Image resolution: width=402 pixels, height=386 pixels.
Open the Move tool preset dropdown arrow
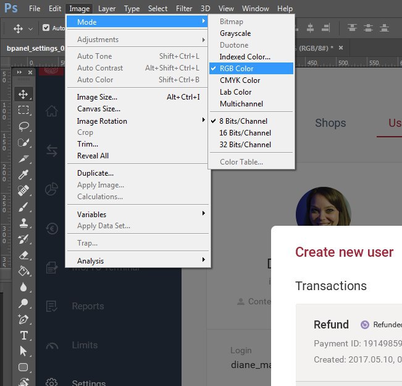pos(30,28)
